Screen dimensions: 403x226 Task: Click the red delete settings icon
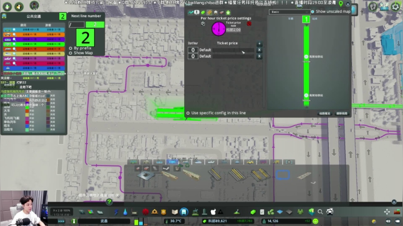249,23
